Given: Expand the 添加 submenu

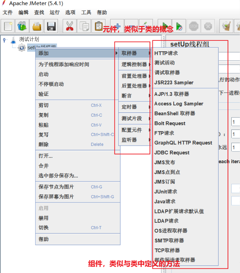Looking at the screenshot, I should point(77,53).
